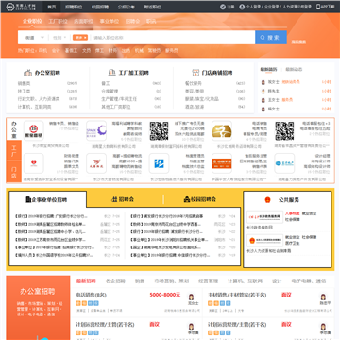
Task: Click the first avatar in 最新简历 list
Action: [x=263, y=82]
